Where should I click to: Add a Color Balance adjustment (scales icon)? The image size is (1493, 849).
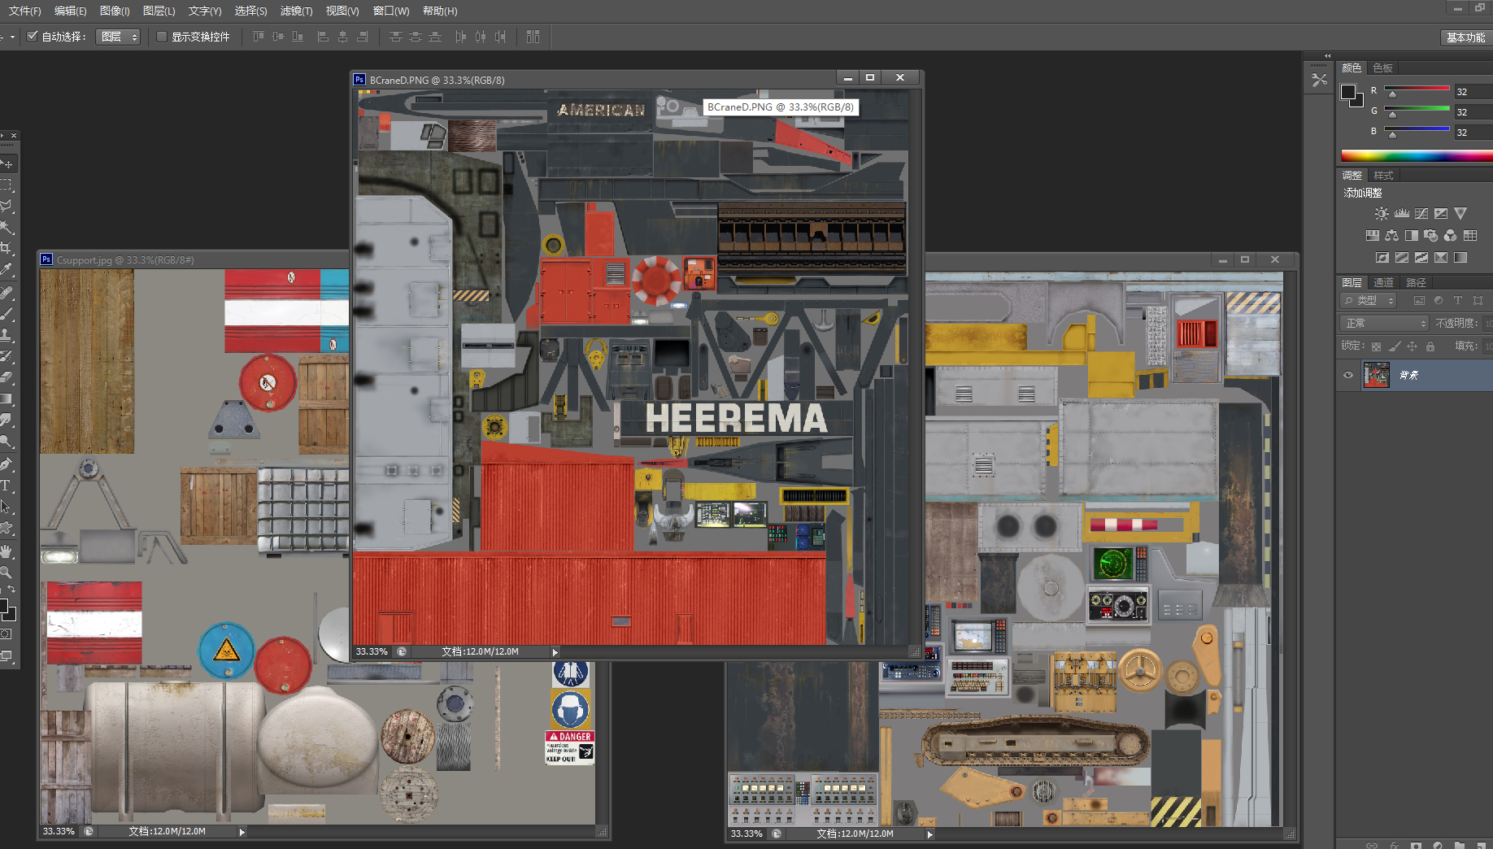pyautogui.click(x=1392, y=236)
